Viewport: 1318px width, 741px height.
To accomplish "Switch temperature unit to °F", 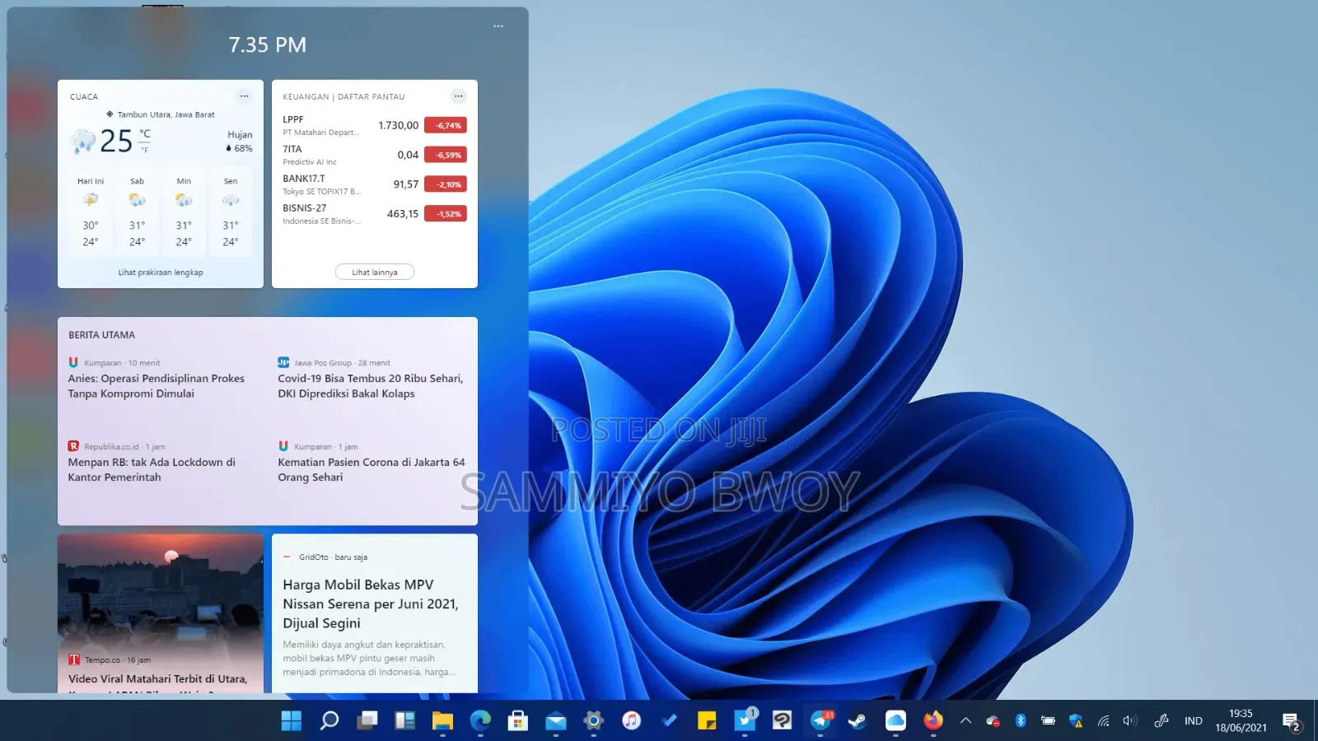I will coord(145,150).
